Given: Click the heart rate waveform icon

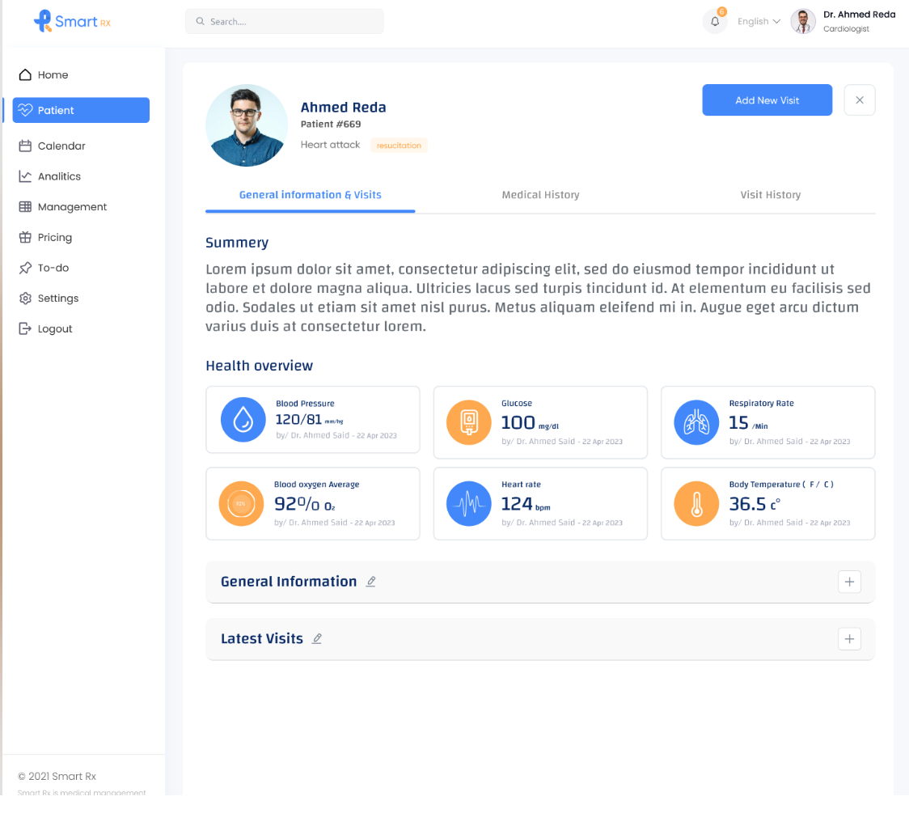Looking at the screenshot, I should 468,503.
